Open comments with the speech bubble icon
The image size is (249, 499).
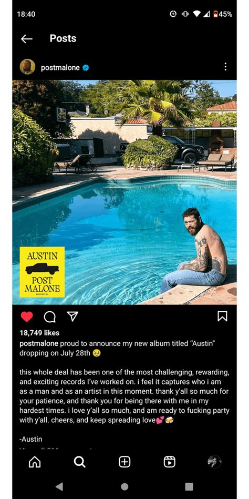pos(49,317)
